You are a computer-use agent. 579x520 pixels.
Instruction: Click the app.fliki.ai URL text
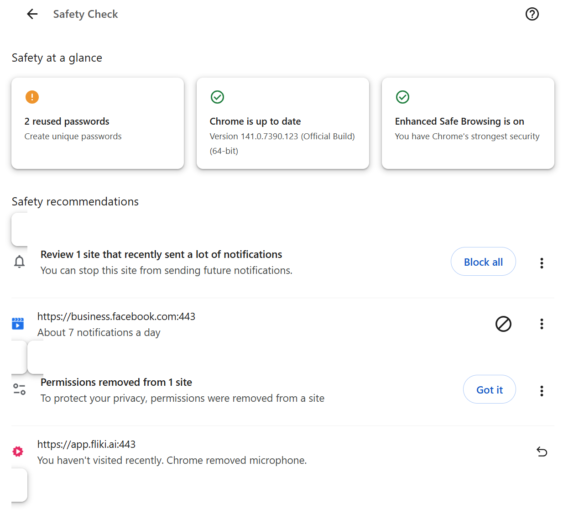86,444
